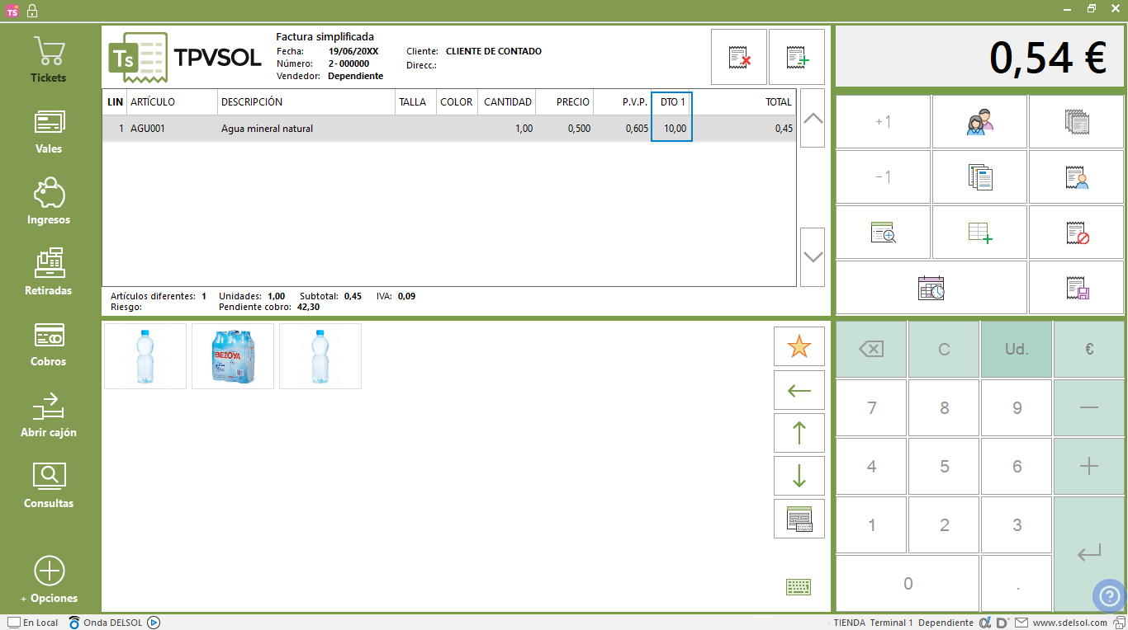Move down with green down arrow
Image resolution: width=1128 pixels, height=630 pixels.
[799, 476]
